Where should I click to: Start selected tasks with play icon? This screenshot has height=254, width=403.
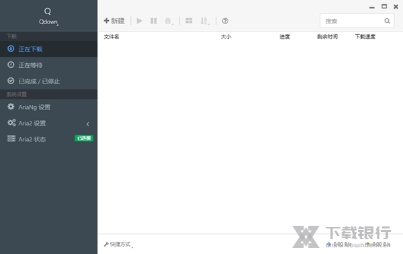140,21
